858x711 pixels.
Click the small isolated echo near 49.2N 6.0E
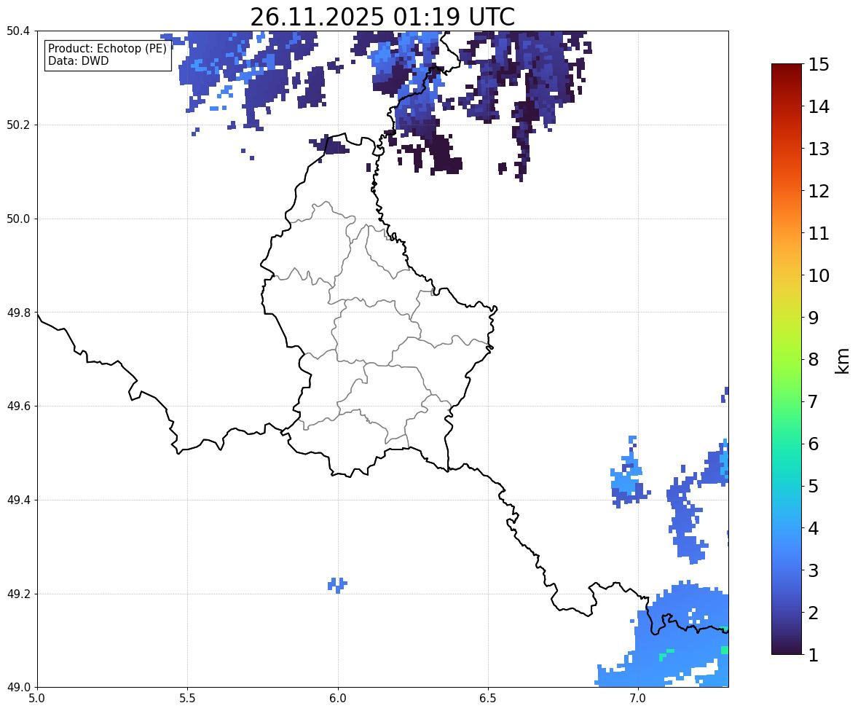pos(337,585)
